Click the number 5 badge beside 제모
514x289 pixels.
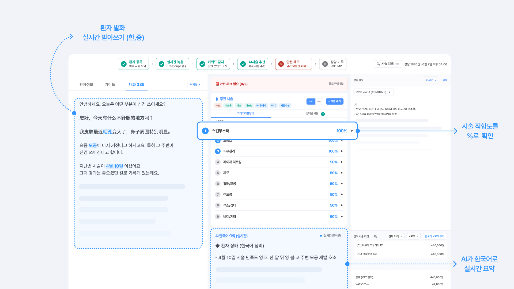pos(218,173)
